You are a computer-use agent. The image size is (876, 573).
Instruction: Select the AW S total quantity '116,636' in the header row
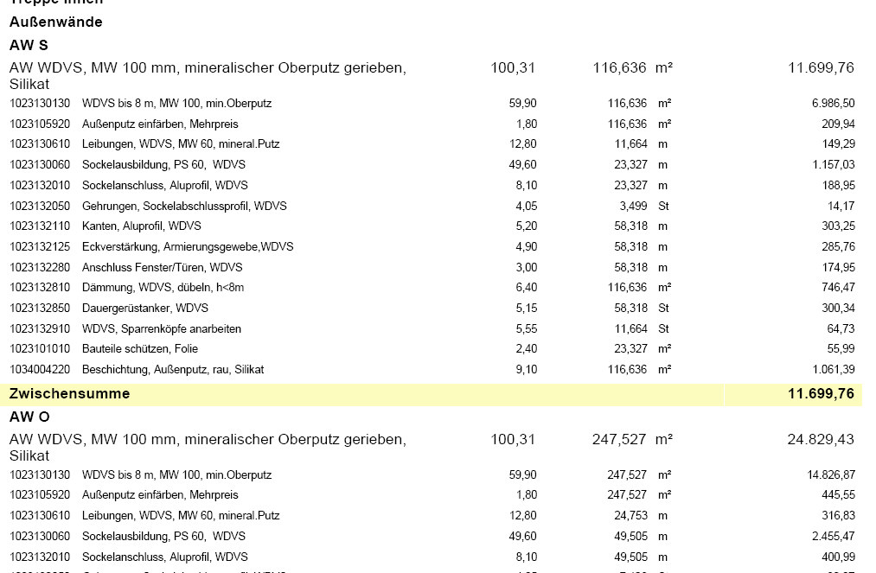coord(619,68)
